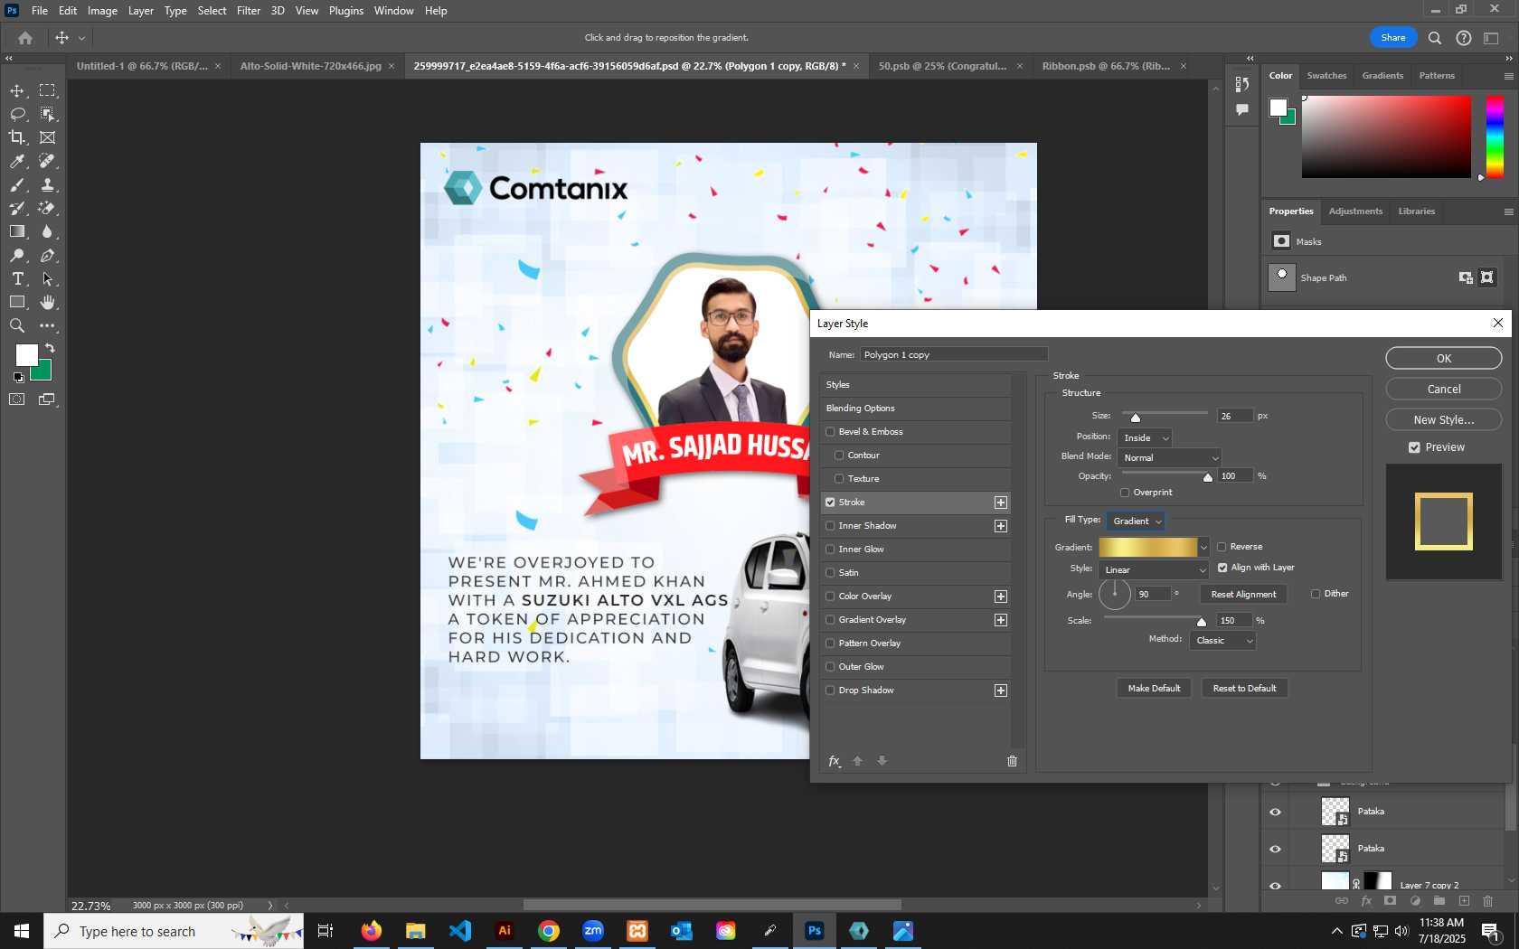
Task: Click the Share button
Action: coord(1393,38)
